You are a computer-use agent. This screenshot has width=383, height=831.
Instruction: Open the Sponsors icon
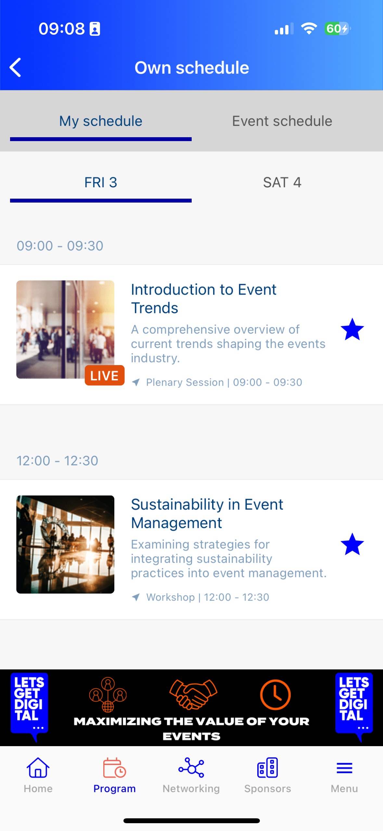pyautogui.click(x=267, y=768)
